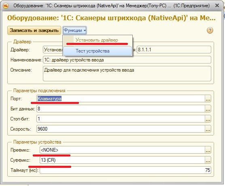Screen dimensions: 225x186
Task: Open port selection ellipsis button
Action: pyautogui.click(x=208, y=99)
